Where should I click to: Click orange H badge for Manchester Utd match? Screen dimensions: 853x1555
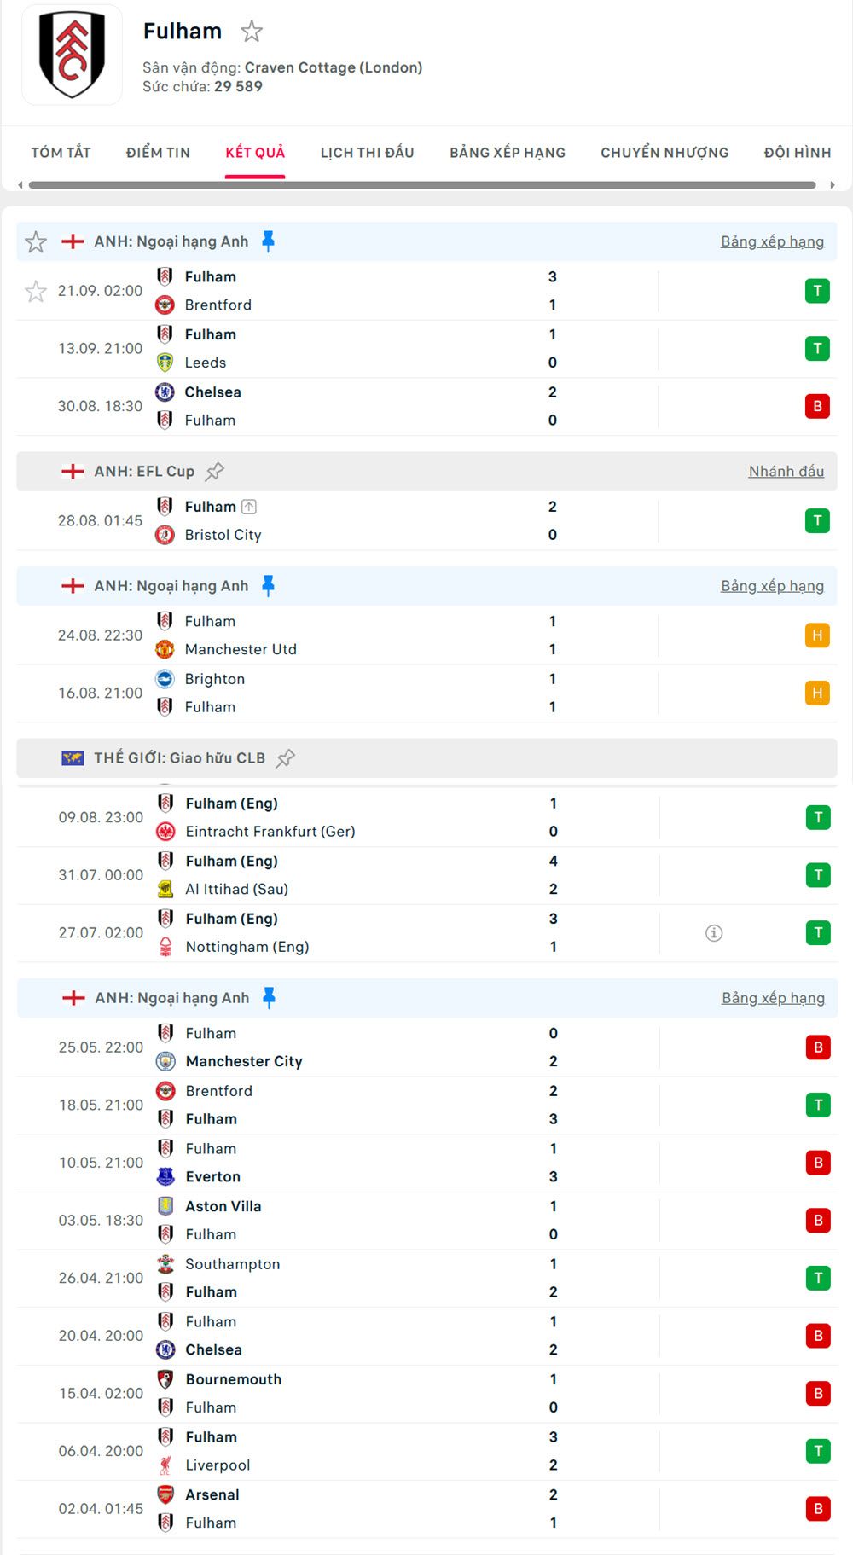[x=817, y=635]
